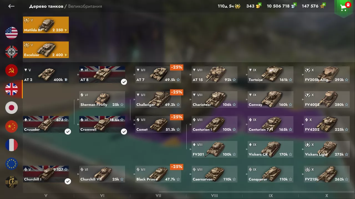Open the shop cart icon

pos(344,8)
